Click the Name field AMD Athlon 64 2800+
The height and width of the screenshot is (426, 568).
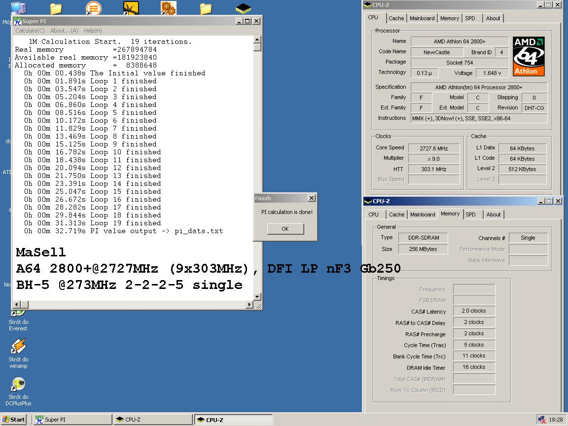point(460,41)
